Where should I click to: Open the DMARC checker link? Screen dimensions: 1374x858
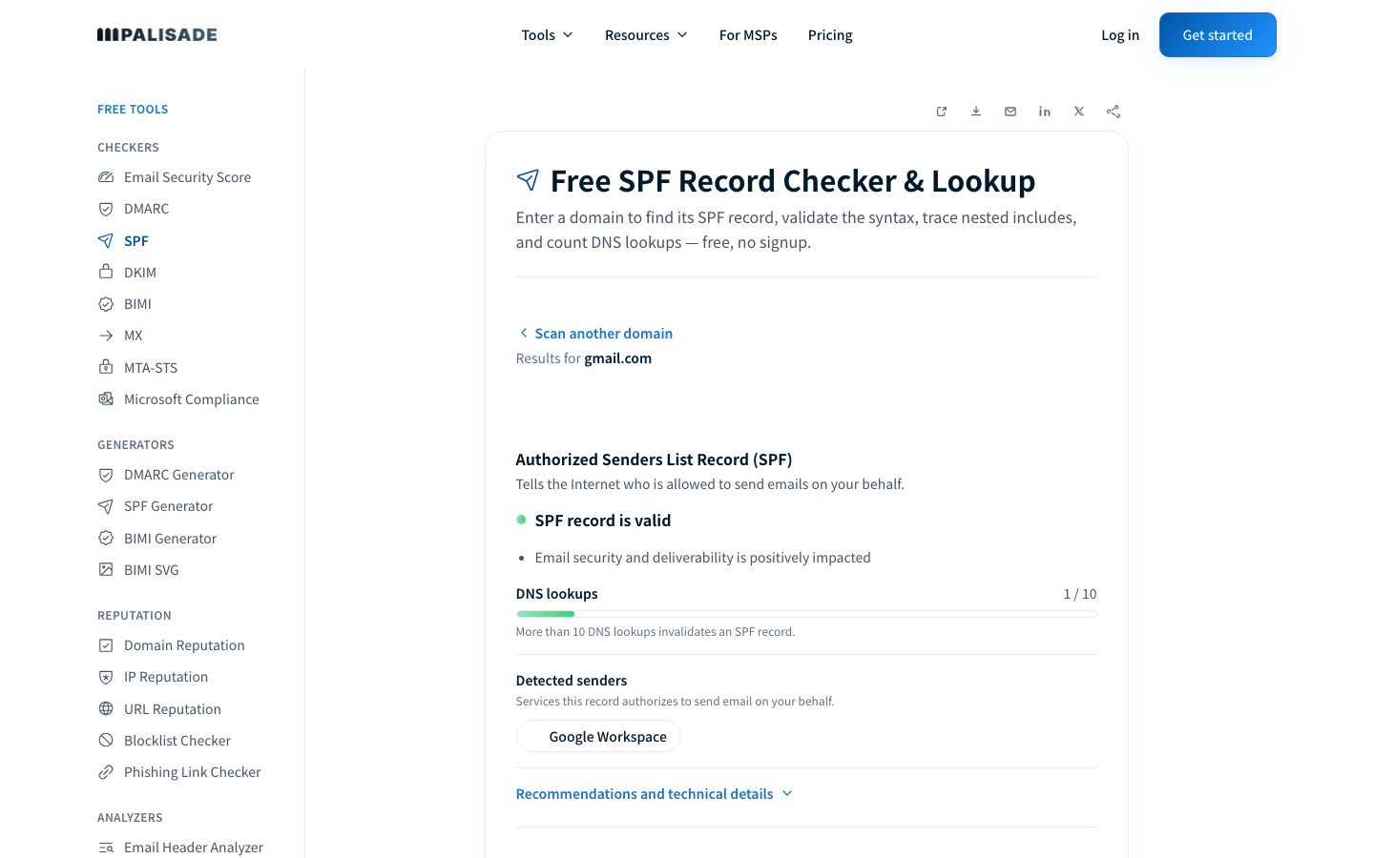tap(146, 209)
